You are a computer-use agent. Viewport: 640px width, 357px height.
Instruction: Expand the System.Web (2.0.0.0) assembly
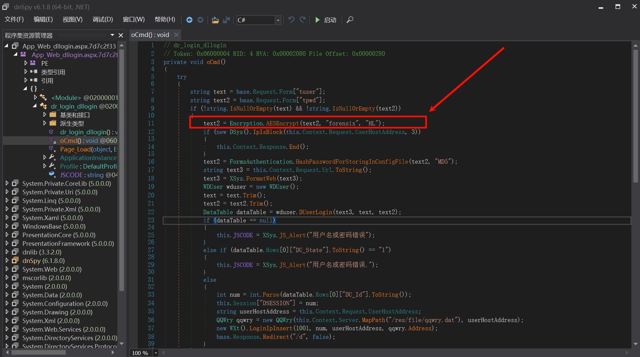point(7,269)
